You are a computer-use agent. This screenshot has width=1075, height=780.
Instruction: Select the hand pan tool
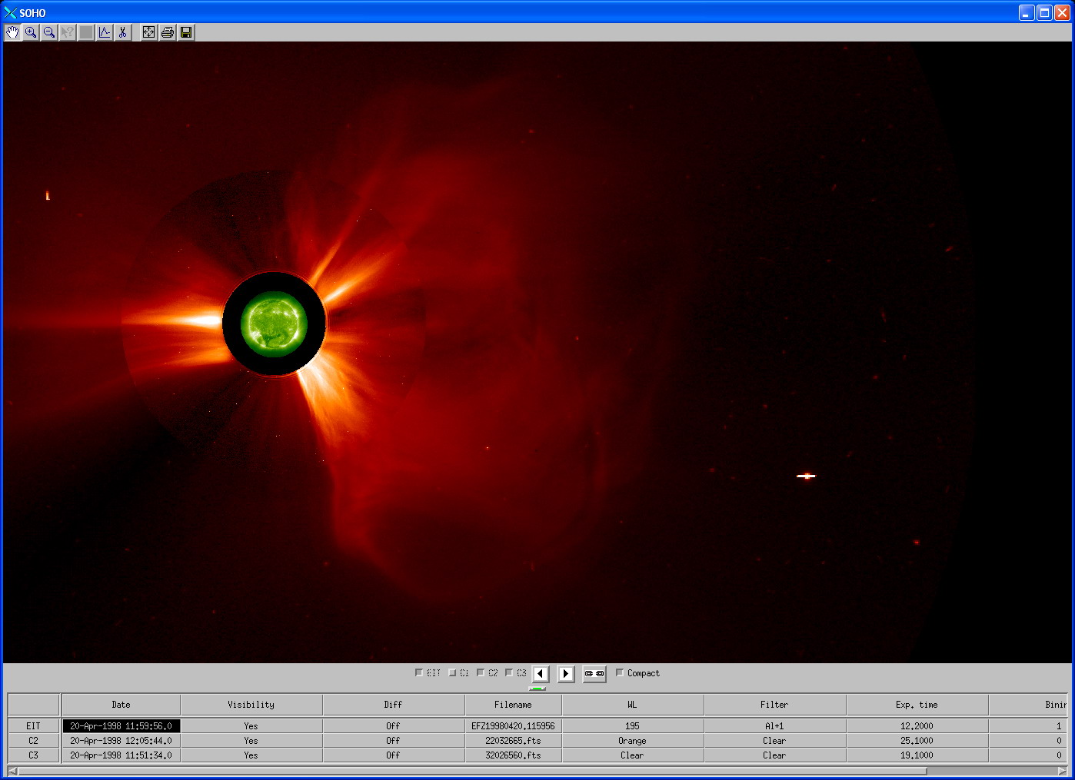12,32
